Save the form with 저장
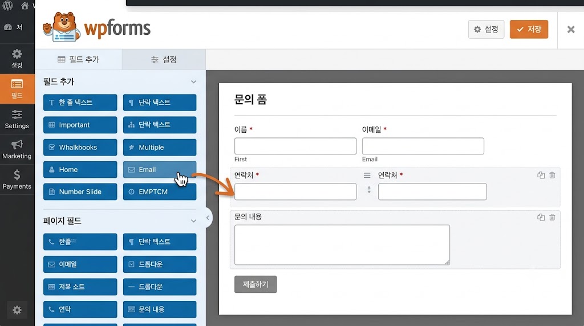The width and height of the screenshot is (584, 326). 529,30
